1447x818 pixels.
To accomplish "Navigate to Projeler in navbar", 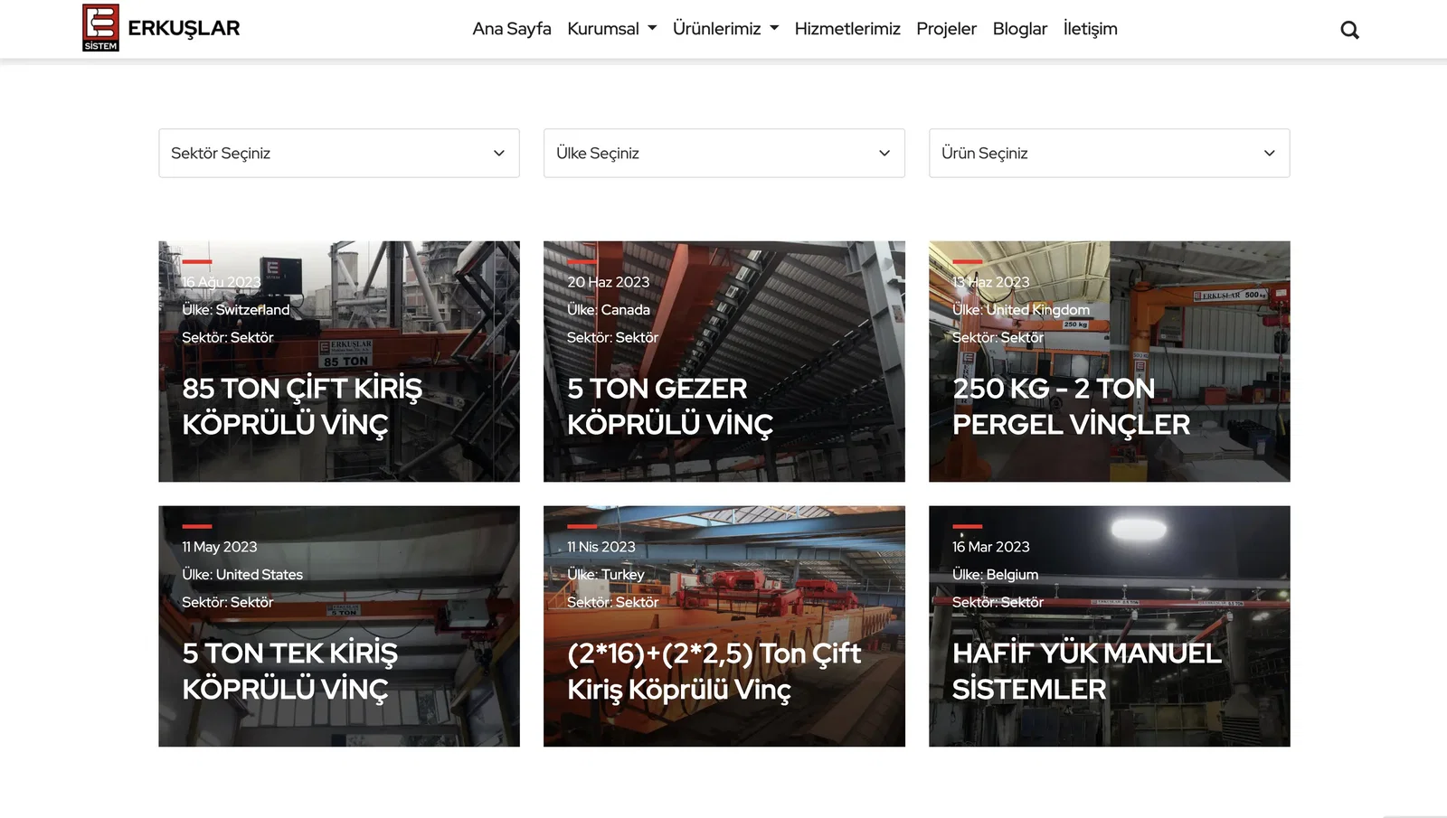I will point(946,29).
